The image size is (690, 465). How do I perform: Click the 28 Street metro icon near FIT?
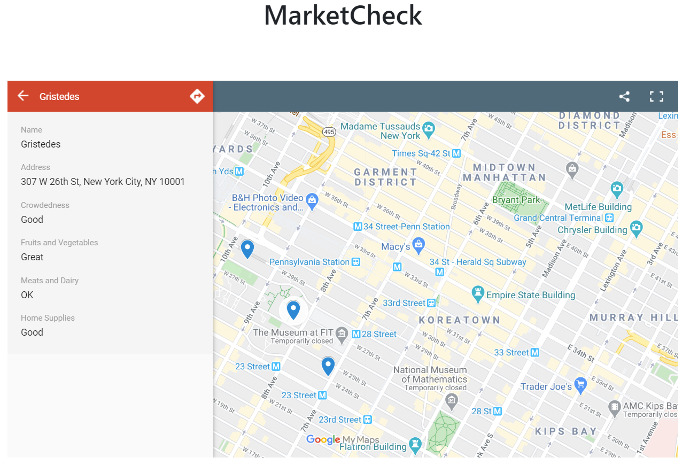(x=356, y=334)
